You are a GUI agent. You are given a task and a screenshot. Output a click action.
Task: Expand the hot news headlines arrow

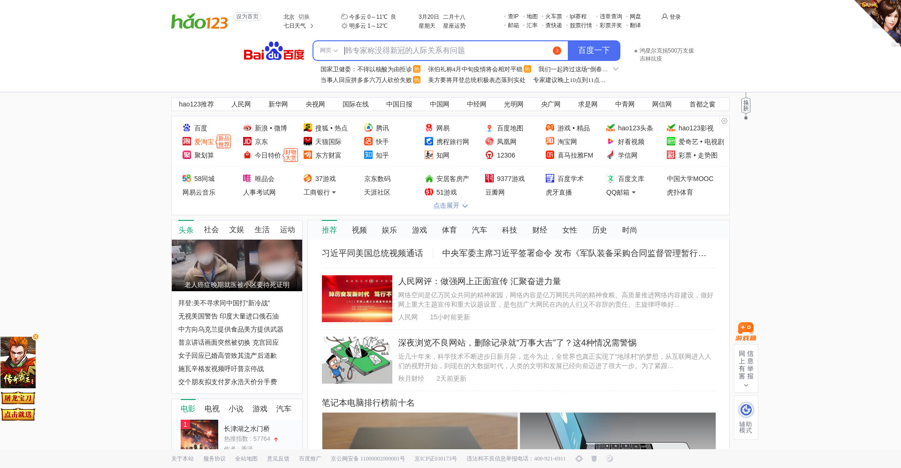[616, 69]
